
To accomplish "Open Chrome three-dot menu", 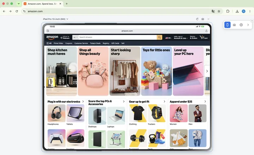I will pyautogui.click(x=250, y=11).
